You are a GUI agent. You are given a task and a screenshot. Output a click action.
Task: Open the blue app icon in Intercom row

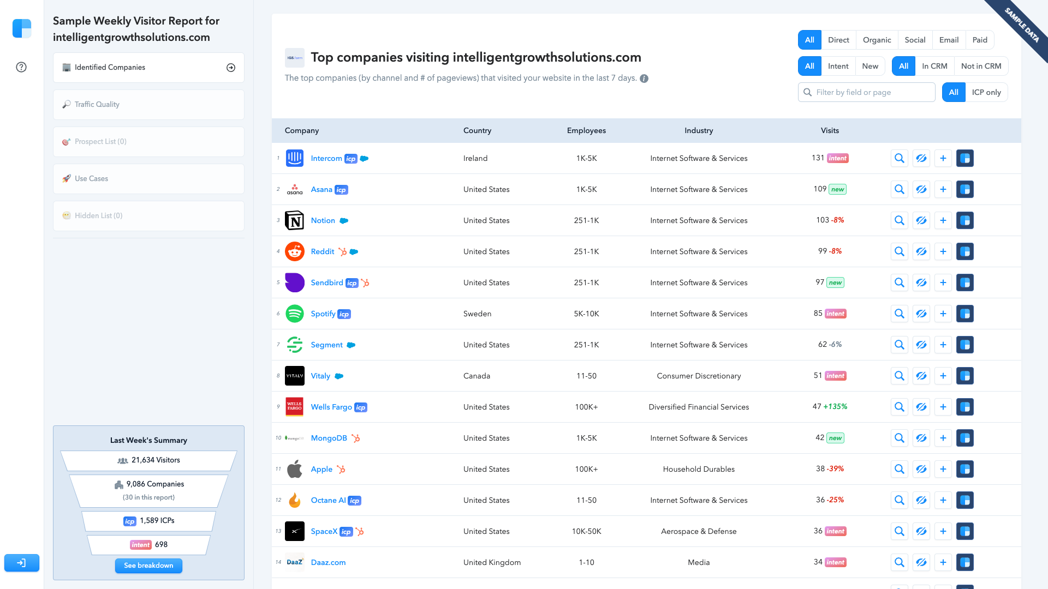coord(965,158)
